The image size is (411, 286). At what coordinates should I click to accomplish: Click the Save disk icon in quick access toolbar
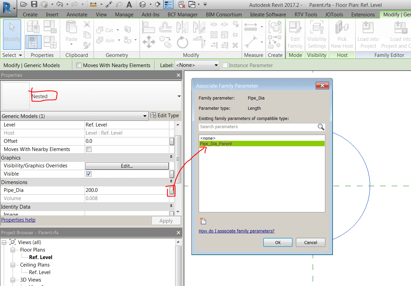[34, 4]
